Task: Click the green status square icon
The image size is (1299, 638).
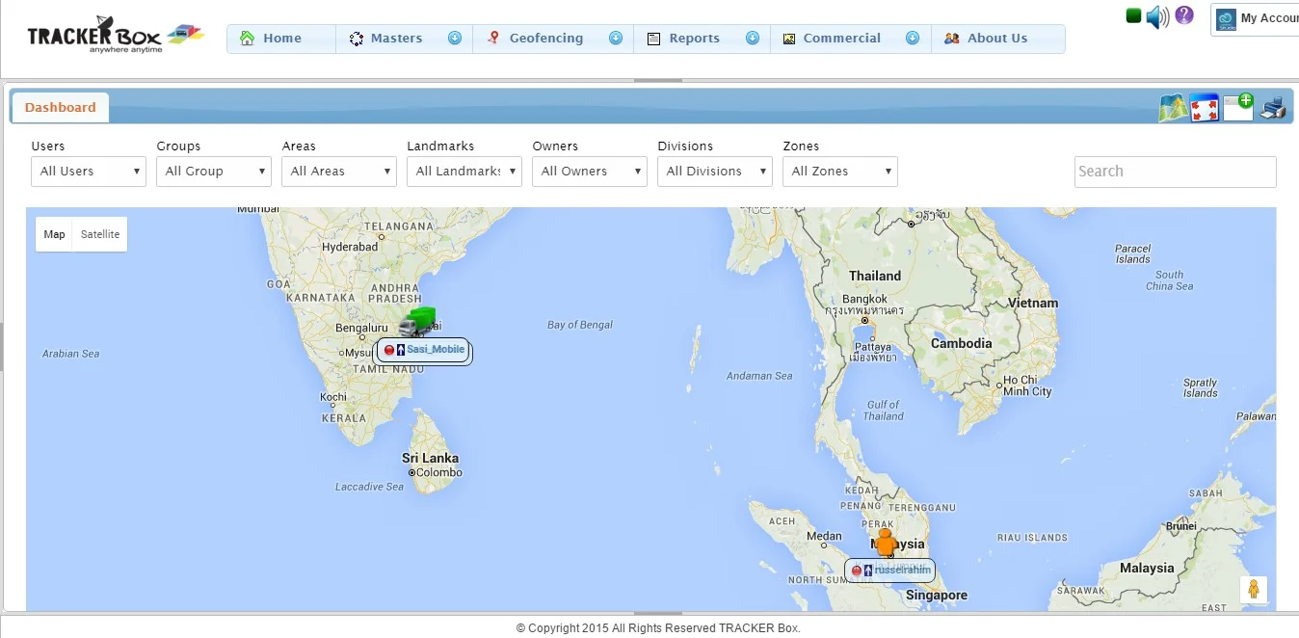Action: [1133, 15]
